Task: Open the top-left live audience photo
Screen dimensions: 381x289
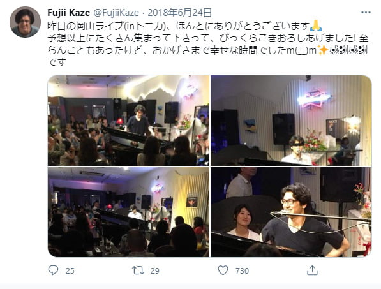Action: (x=128, y=121)
